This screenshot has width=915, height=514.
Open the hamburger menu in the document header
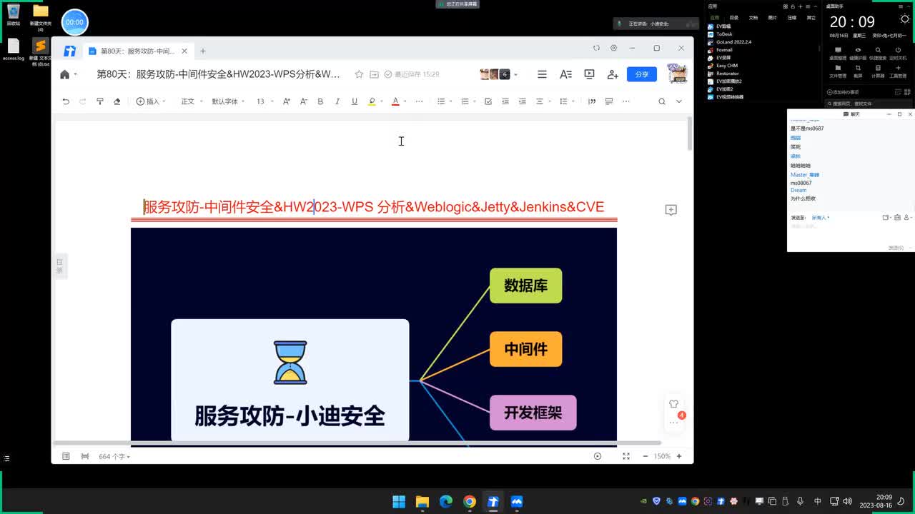[x=542, y=74]
